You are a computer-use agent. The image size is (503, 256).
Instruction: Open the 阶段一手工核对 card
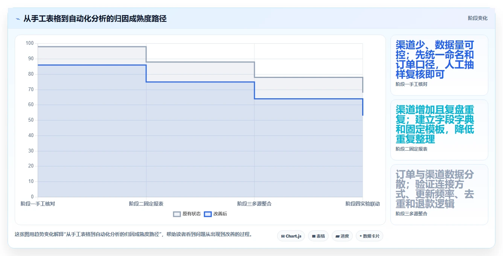pos(439,65)
